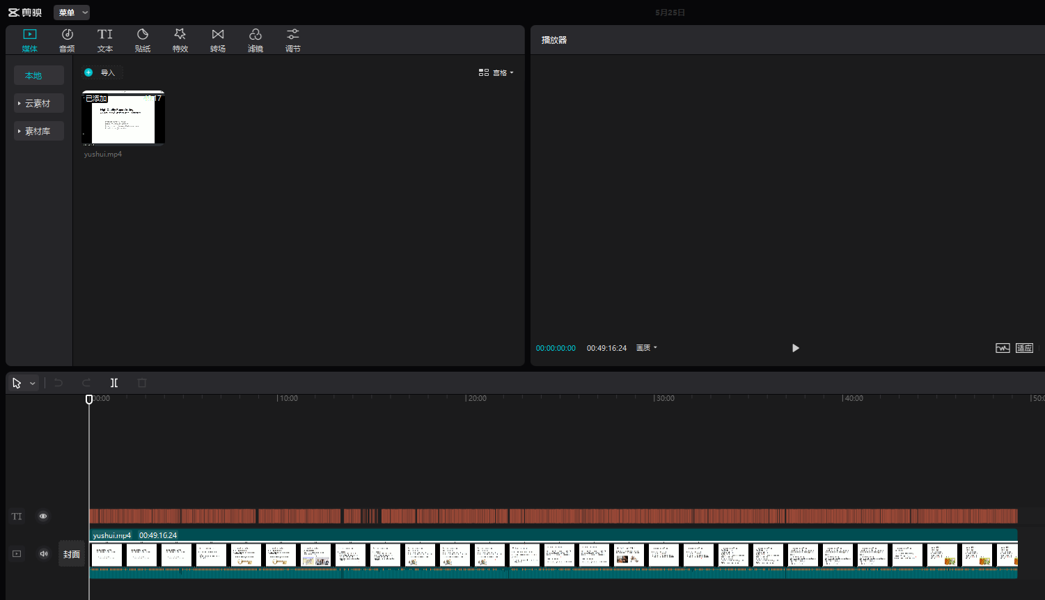The width and height of the screenshot is (1045, 600).
Task: Switch to the 转场 transitions tab
Action: [218, 40]
